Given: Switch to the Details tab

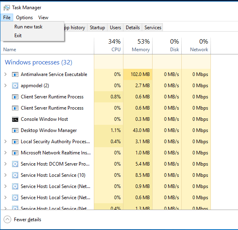Looking at the screenshot, I should (x=133, y=28).
